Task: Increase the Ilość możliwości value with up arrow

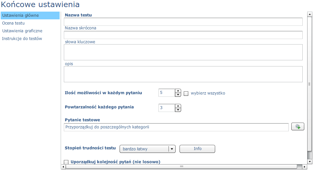Action: (x=178, y=91)
